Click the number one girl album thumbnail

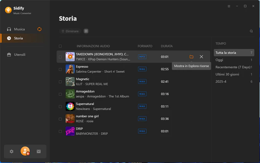coord(70,119)
